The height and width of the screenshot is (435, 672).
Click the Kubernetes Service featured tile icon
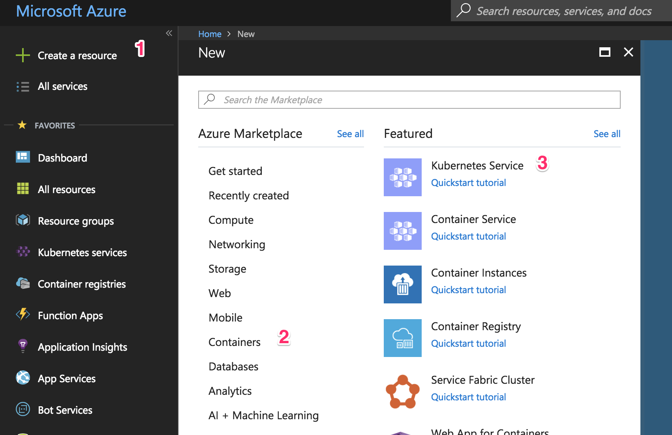point(403,177)
